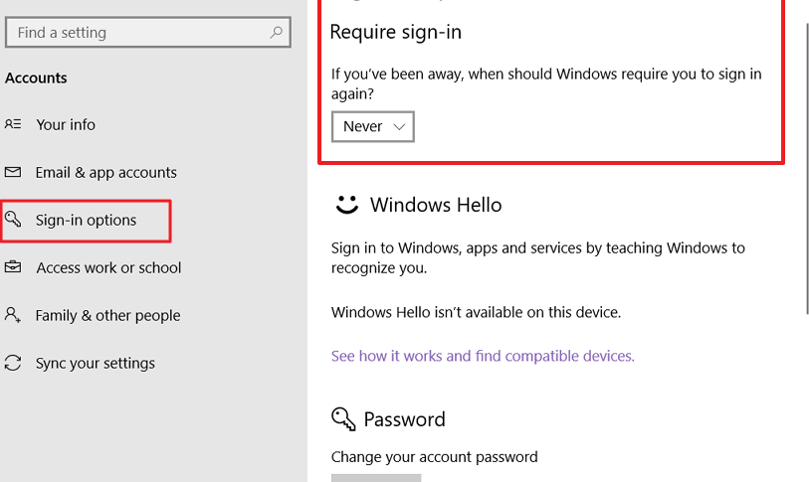Select Sign-in options in sidebar
809x482 pixels.
click(x=86, y=221)
